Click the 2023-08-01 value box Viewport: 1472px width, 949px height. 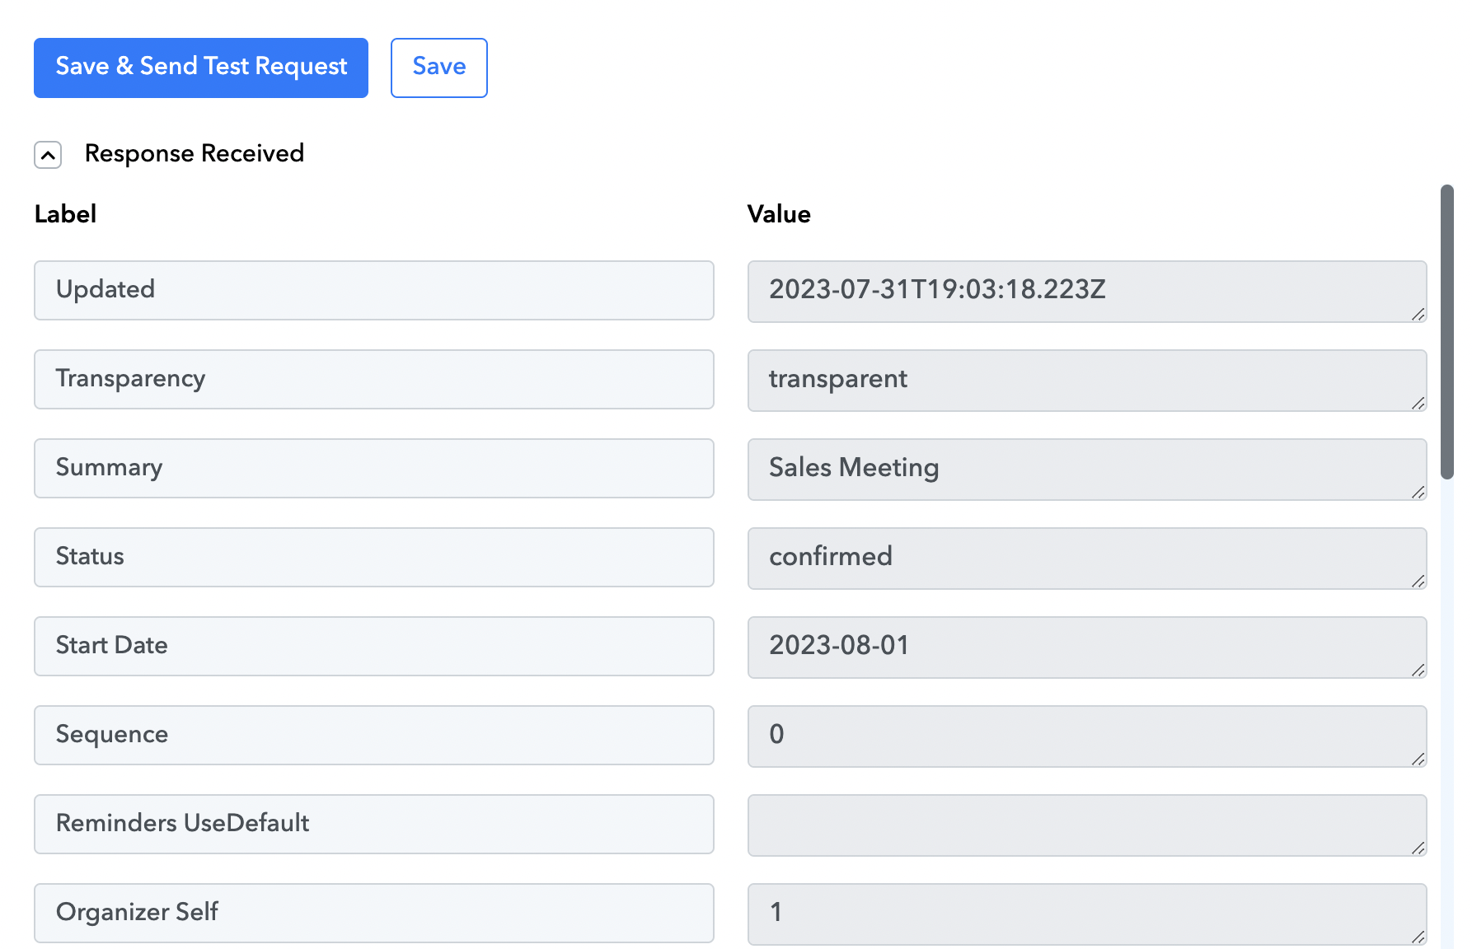click(1087, 647)
